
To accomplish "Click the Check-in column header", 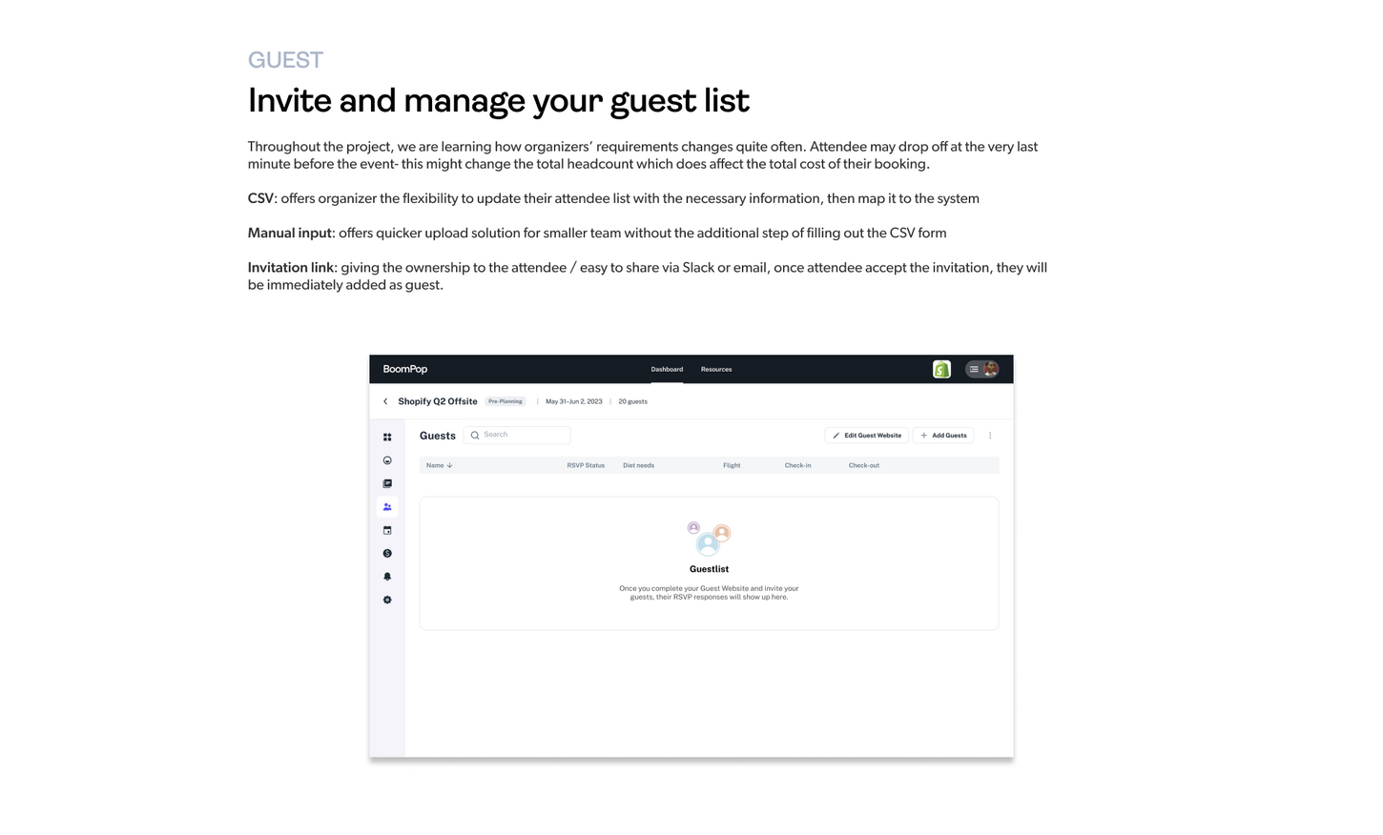I will (x=797, y=465).
